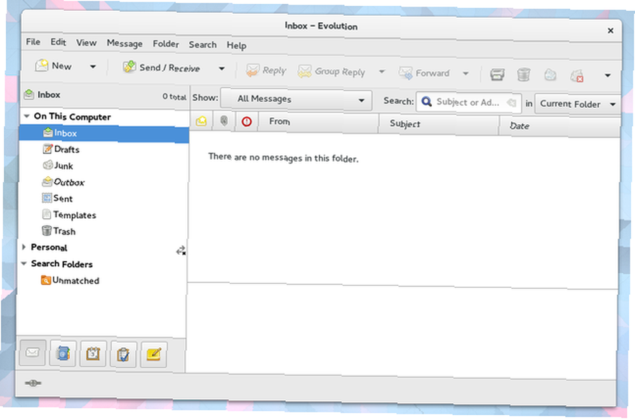Viewport: 635px width, 419px height.
Task: Collapse the On This Computer tree
Action: click(27, 117)
